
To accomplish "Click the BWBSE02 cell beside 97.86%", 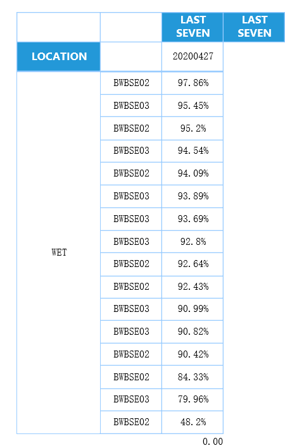I will click(x=131, y=83).
